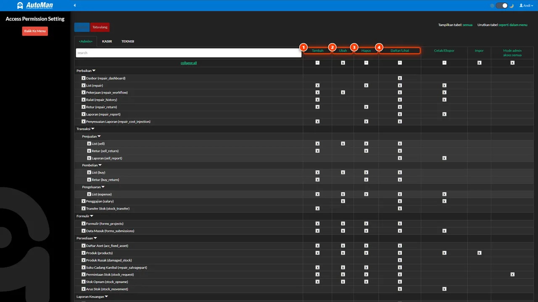Click the blue save button beside Tata ulang
The width and height of the screenshot is (538, 302).
pos(82,27)
